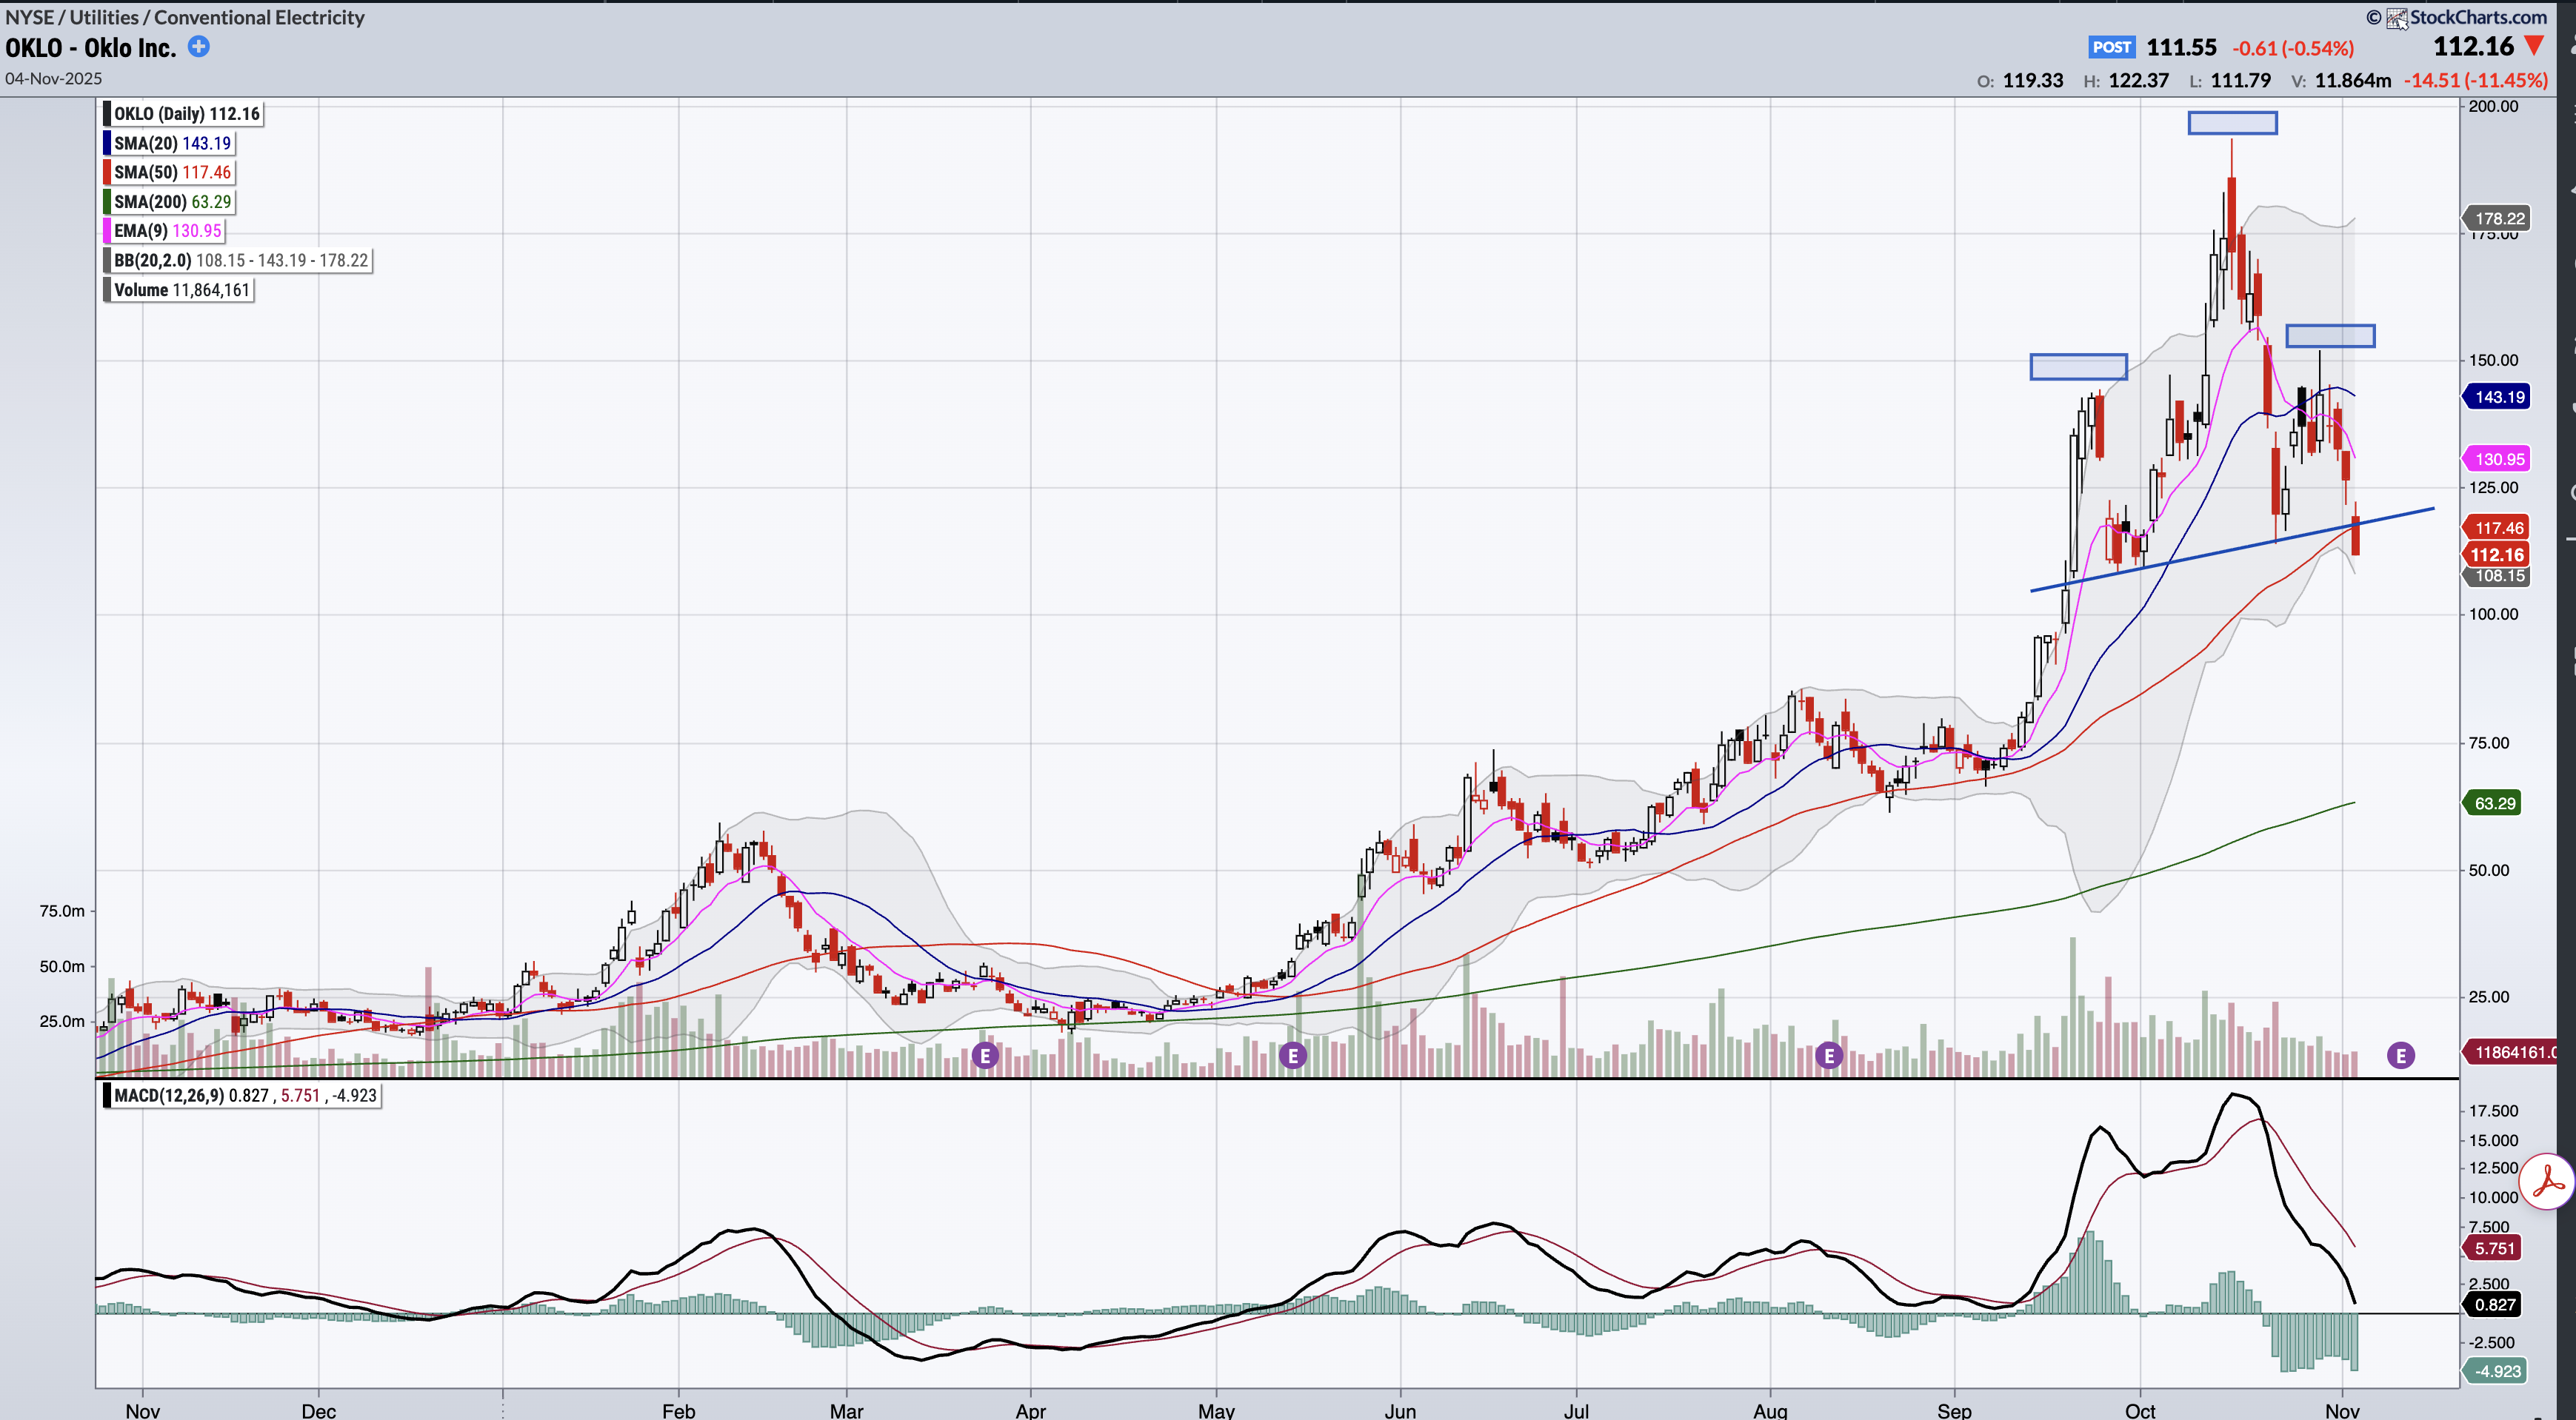Select the SMA(200) legend label
The width and height of the screenshot is (2576, 1420).
click(150, 202)
